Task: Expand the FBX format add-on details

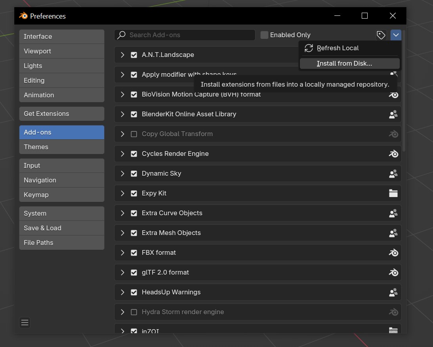Action: [x=122, y=253]
